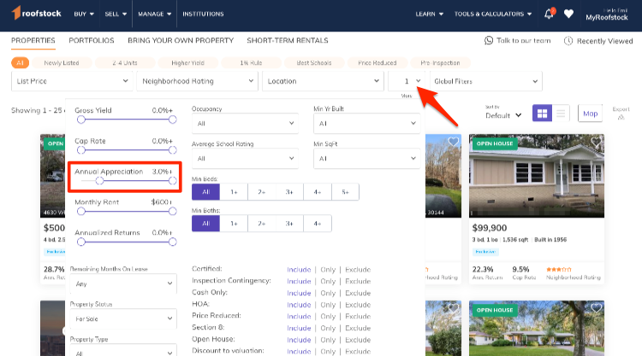
Task: Click the Roofstock logo
Action: tap(37, 13)
